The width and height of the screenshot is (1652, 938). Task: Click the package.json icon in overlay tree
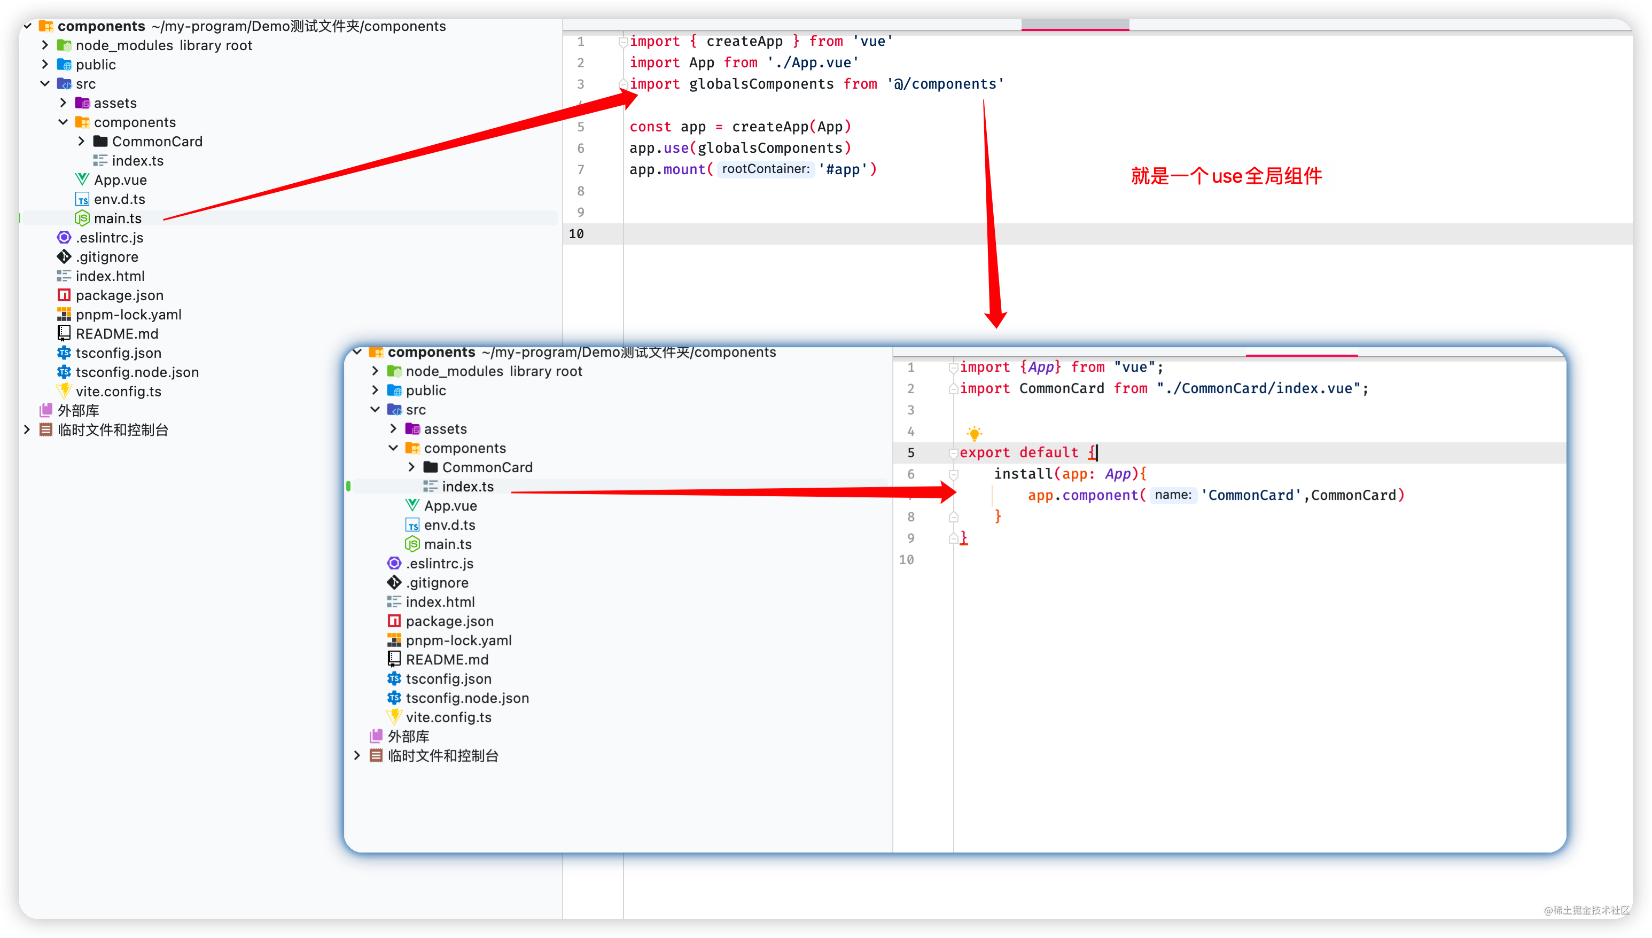[394, 621]
